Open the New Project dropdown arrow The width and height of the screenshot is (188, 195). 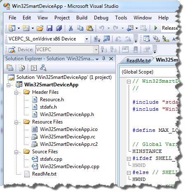pos(19,29)
